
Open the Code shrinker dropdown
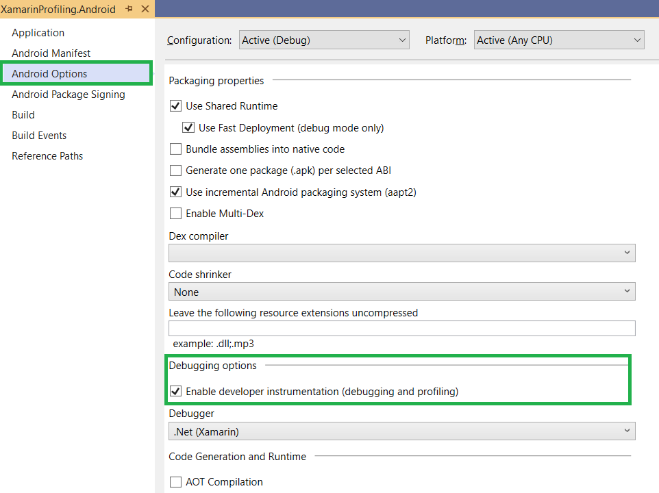click(x=402, y=292)
